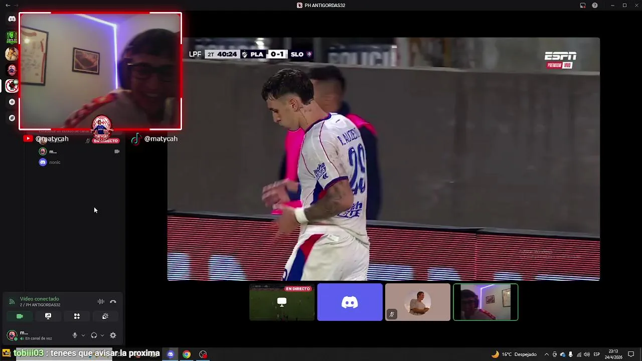Open the red circular app in taskbar

(x=203, y=354)
